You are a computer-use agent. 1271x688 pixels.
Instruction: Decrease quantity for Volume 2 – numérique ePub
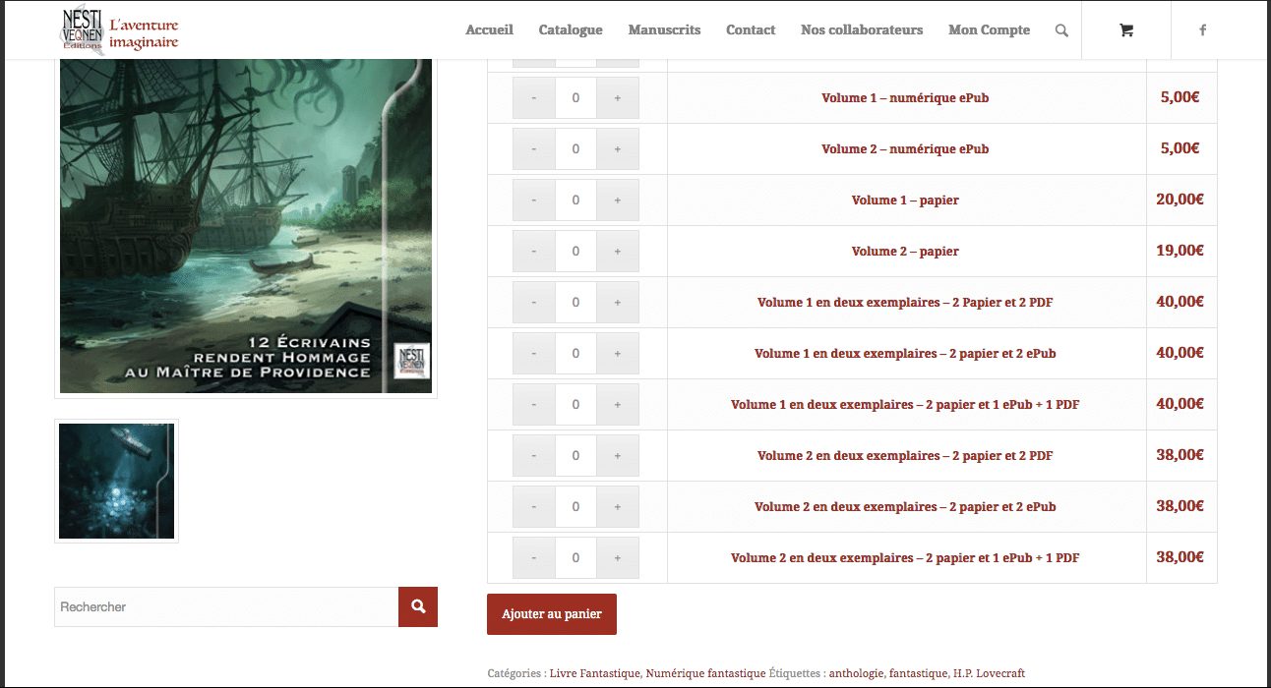tap(534, 149)
